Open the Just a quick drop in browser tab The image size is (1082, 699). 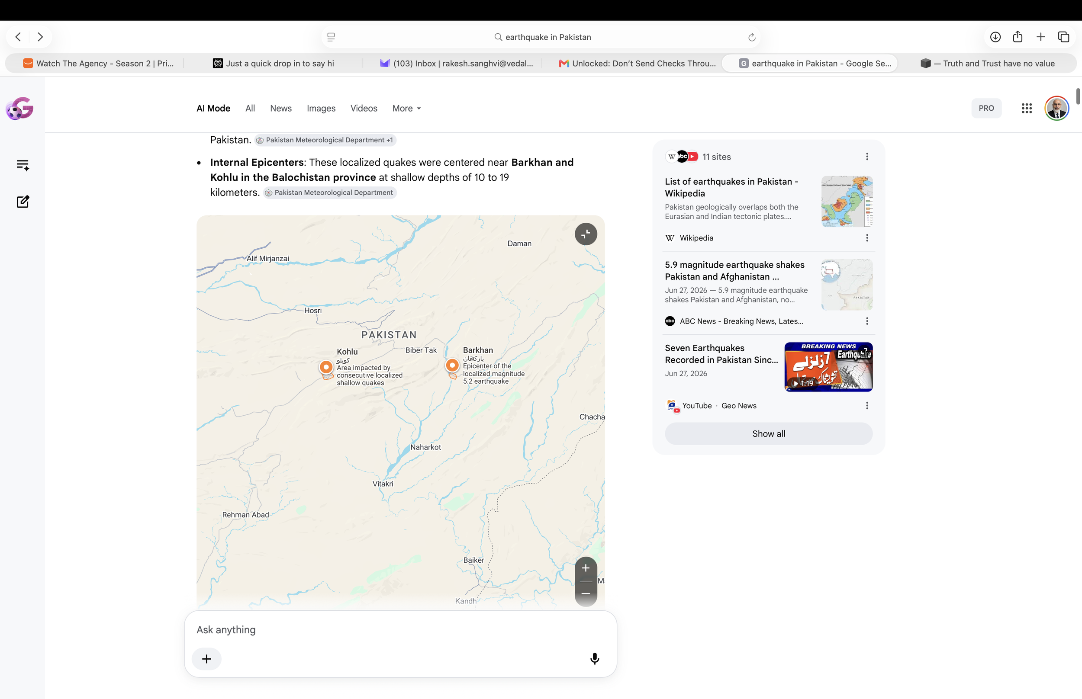pyautogui.click(x=274, y=64)
